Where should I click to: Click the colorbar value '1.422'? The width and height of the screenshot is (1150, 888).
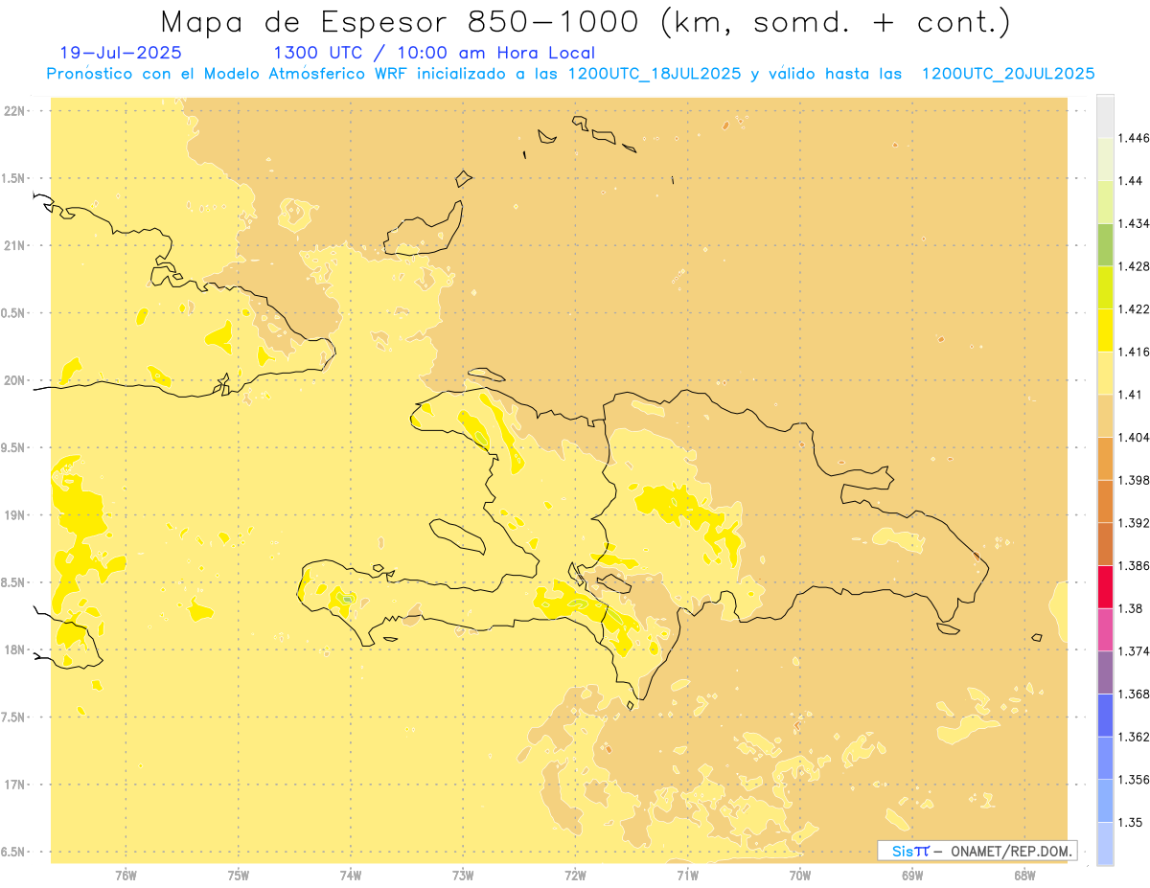pyautogui.click(x=1135, y=309)
